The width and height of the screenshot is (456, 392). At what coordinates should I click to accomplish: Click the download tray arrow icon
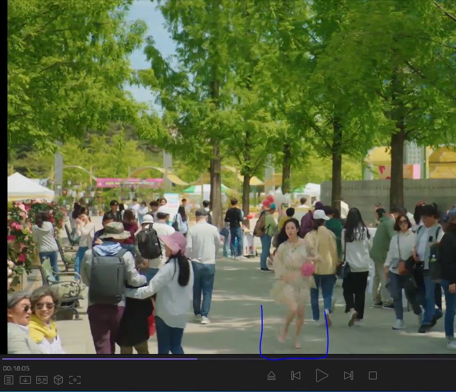[x=25, y=380]
